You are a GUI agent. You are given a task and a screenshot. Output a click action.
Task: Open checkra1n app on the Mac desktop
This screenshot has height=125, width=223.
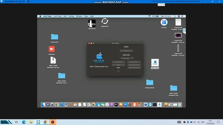pos(92,24)
